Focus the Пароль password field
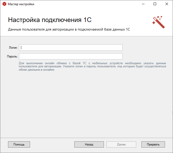 click(x=71, y=56)
